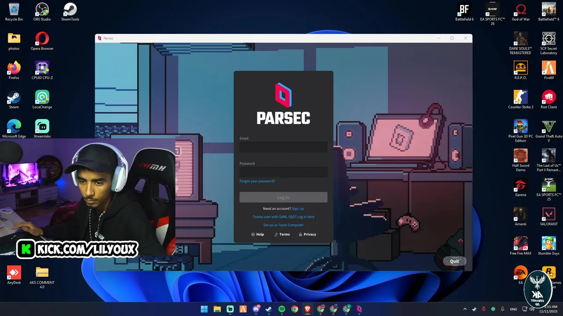Click the Password input field in Parsec

coord(283,172)
